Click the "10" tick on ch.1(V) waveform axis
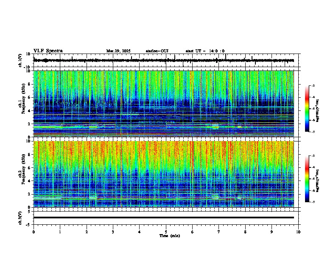This screenshot has width=336, height=260. 28,54
